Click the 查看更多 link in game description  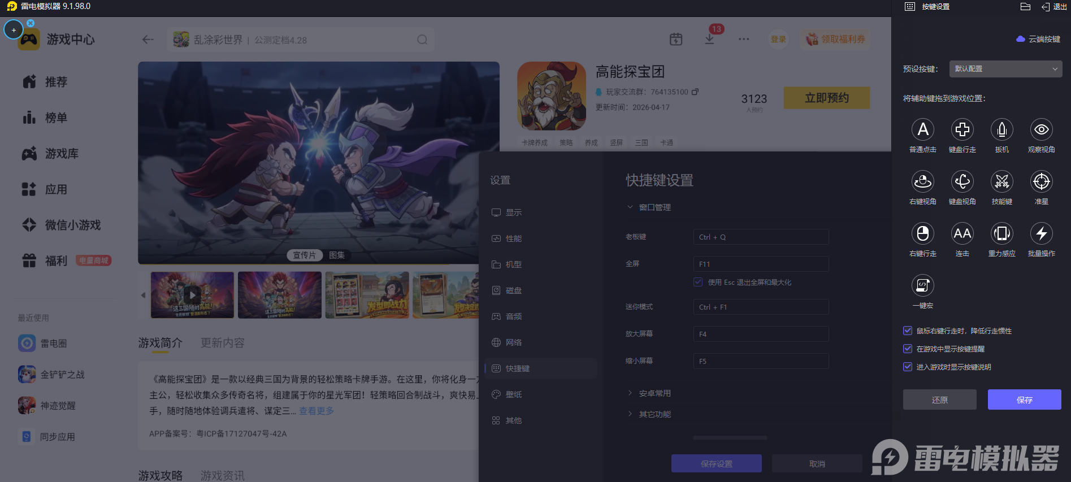click(316, 411)
